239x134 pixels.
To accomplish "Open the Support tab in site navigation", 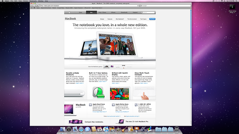I will click(x=135, y=13).
